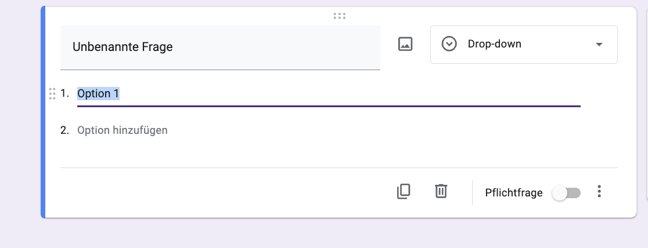The image size is (648, 248).
Task: Click the purple underline beneath Option 1
Action: tap(329, 106)
